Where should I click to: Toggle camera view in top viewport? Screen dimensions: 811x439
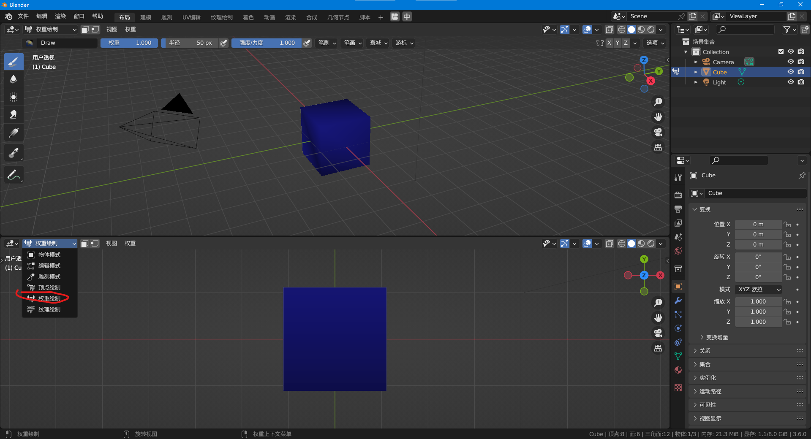(x=658, y=132)
